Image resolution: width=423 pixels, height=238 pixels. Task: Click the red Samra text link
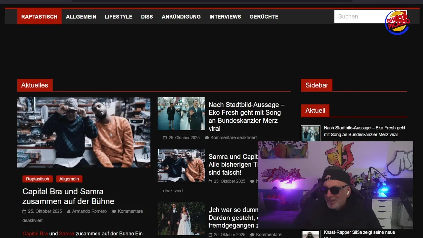[67, 234]
